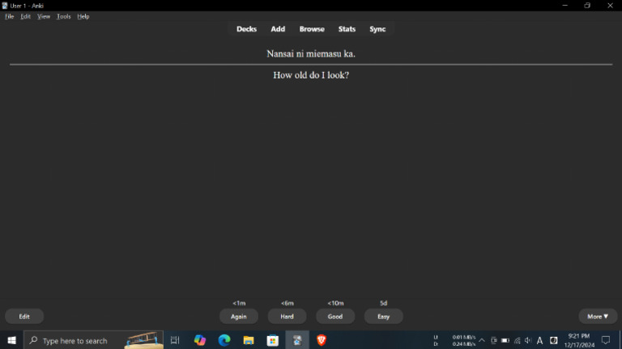The image size is (622, 349).
Task: Rate the card Again
Action: [239, 316]
